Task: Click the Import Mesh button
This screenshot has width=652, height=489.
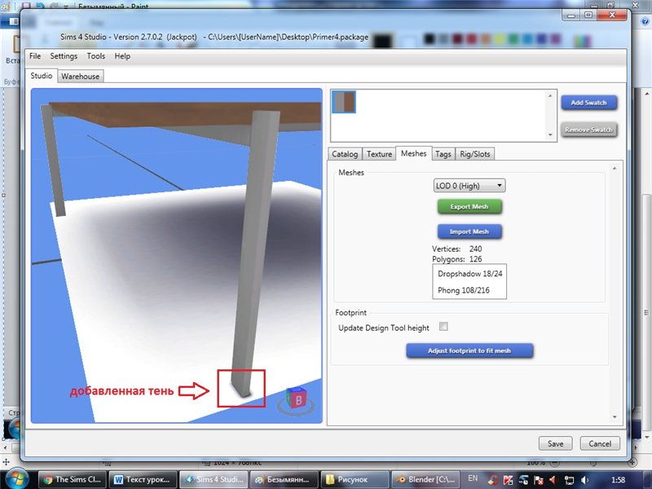Action: coord(469,231)
